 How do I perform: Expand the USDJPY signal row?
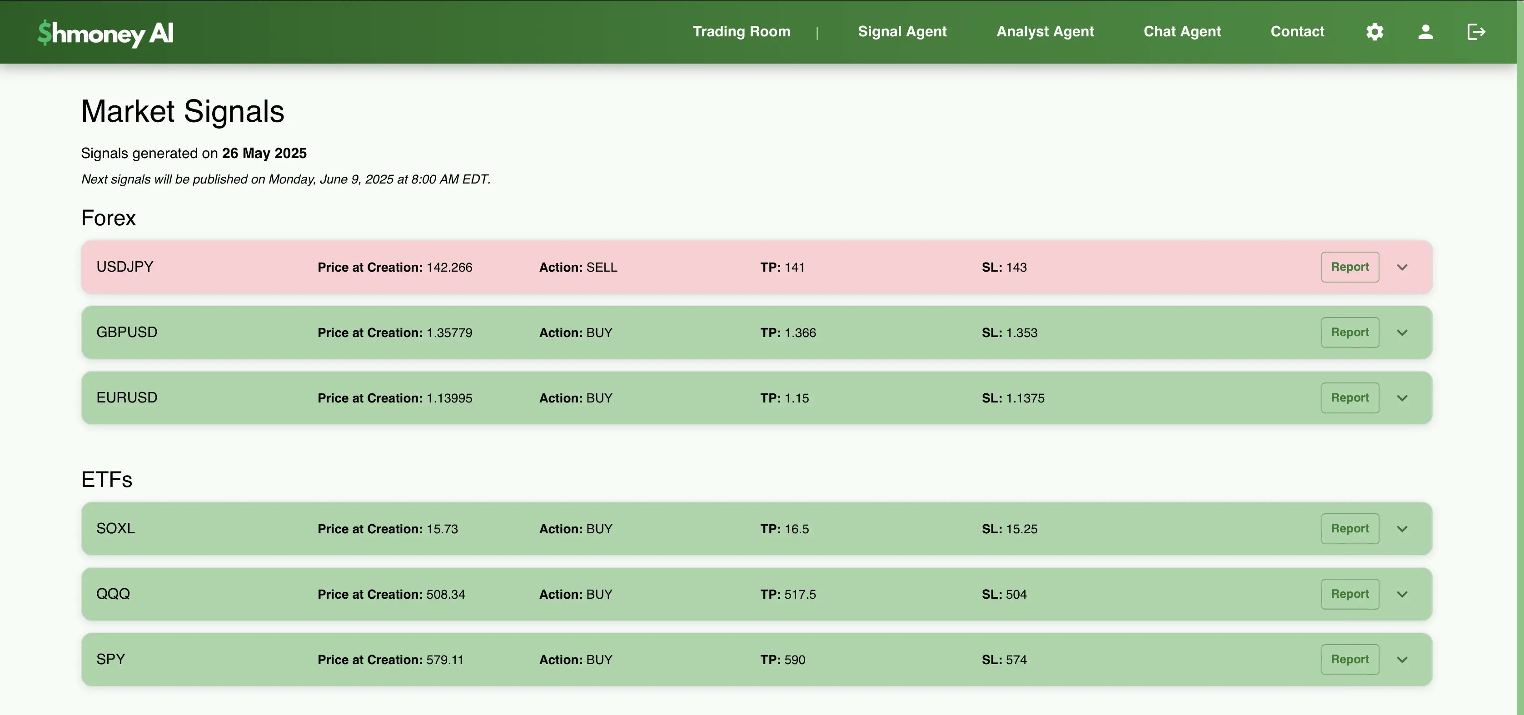coord(1401,267)
